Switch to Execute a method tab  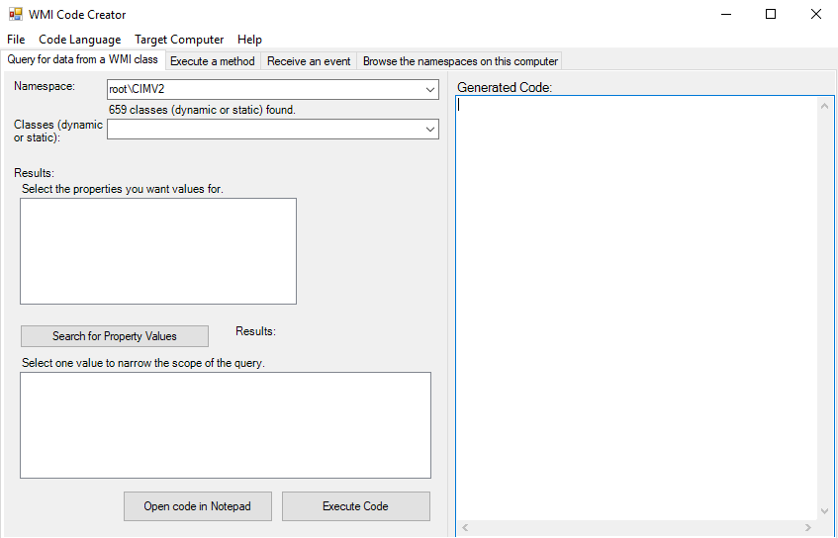tap(212, 61)
